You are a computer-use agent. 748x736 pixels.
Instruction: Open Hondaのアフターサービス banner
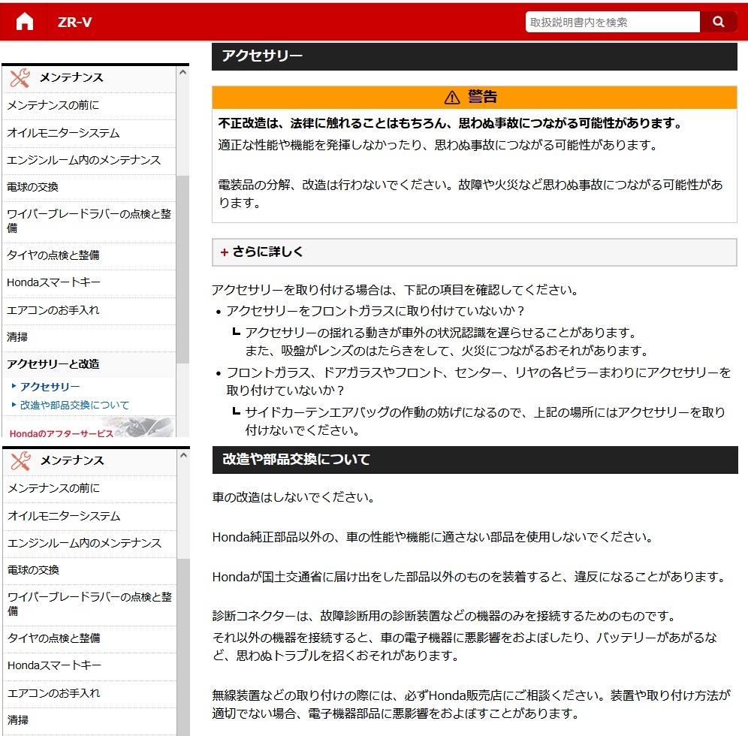(89, 427)
